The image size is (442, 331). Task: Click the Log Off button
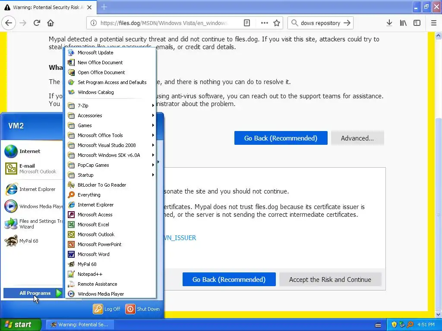point(107,309)
